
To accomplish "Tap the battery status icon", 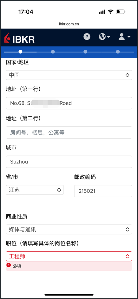I will point(121,12).
